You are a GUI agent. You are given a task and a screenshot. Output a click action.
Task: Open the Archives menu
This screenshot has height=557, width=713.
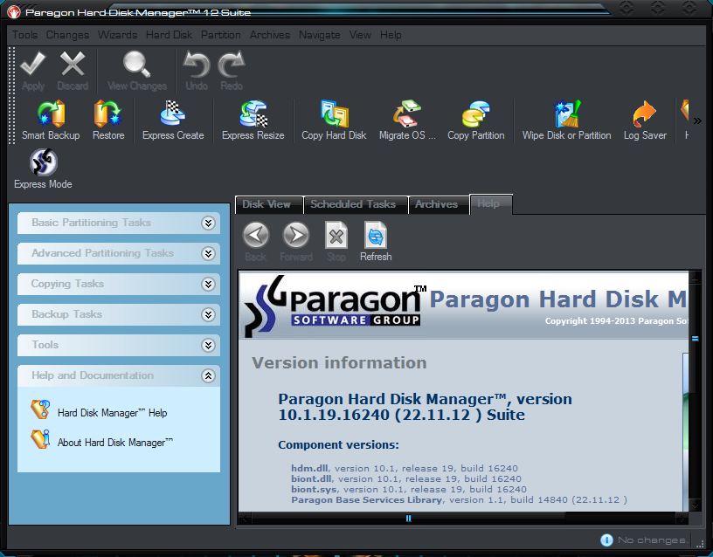270,35
